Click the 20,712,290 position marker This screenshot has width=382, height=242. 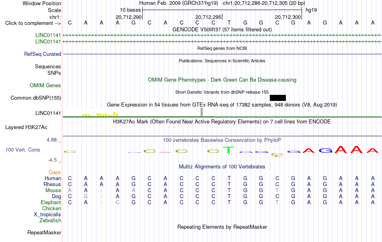pos(129,17)
